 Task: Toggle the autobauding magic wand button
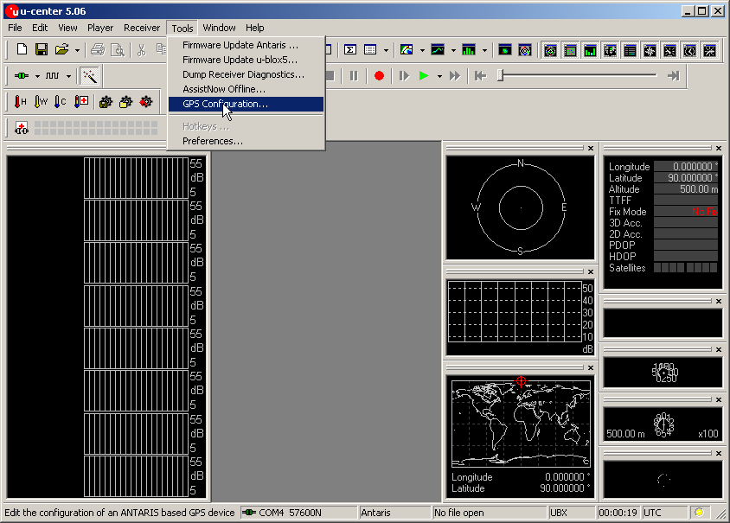click(x=89, y=75)
